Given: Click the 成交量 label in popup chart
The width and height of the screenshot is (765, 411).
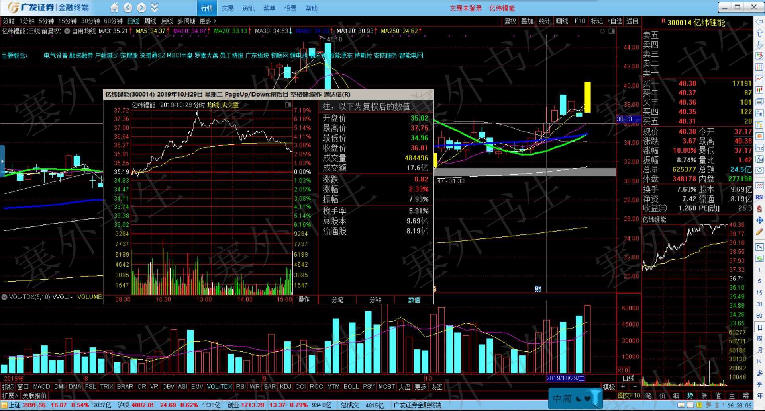Looking at the screenshot, I should (230, 105).
